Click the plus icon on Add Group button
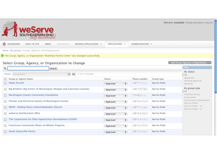This screenshot has width=217, height=154. click(210, 63)
